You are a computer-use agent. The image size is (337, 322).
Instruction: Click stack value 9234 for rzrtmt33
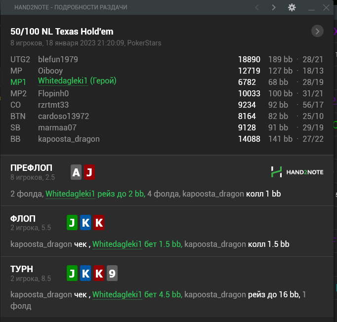click(x=247, y=105)
